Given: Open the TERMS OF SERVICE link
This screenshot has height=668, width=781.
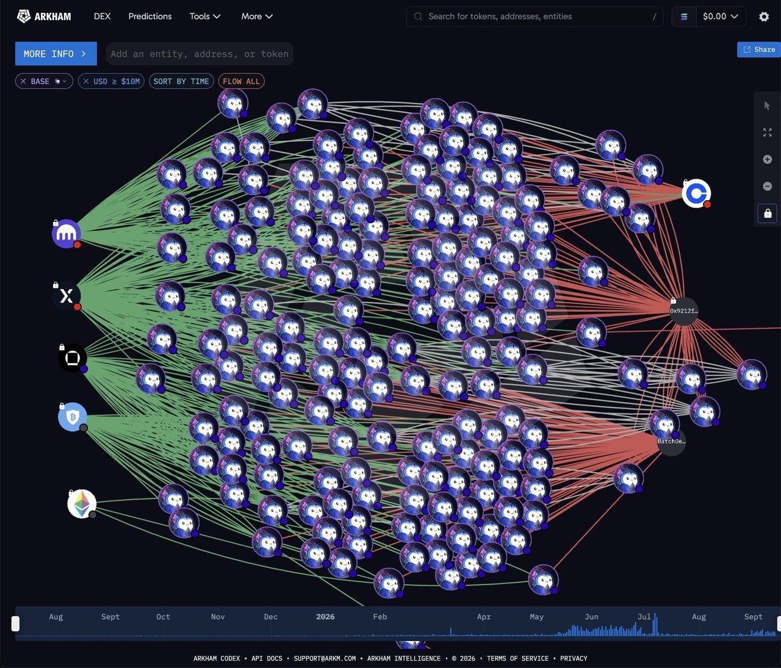Looking at the screenshot, I should (x=517, y=658).
